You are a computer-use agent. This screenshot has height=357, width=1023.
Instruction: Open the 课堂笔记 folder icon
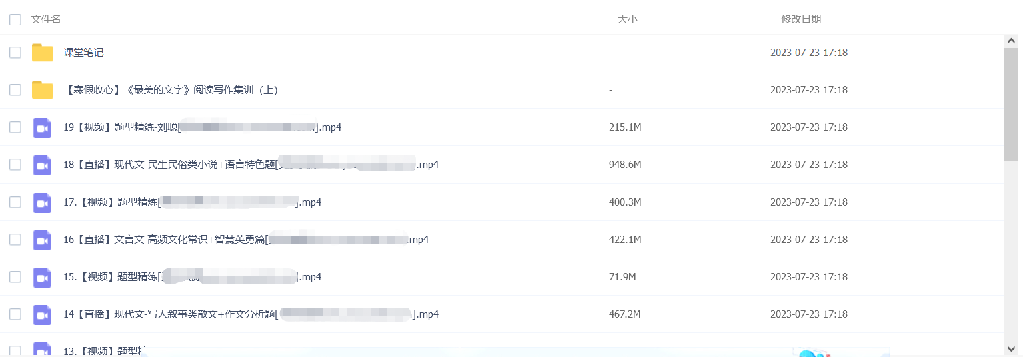pyautogui.click(x=43, y=53)
